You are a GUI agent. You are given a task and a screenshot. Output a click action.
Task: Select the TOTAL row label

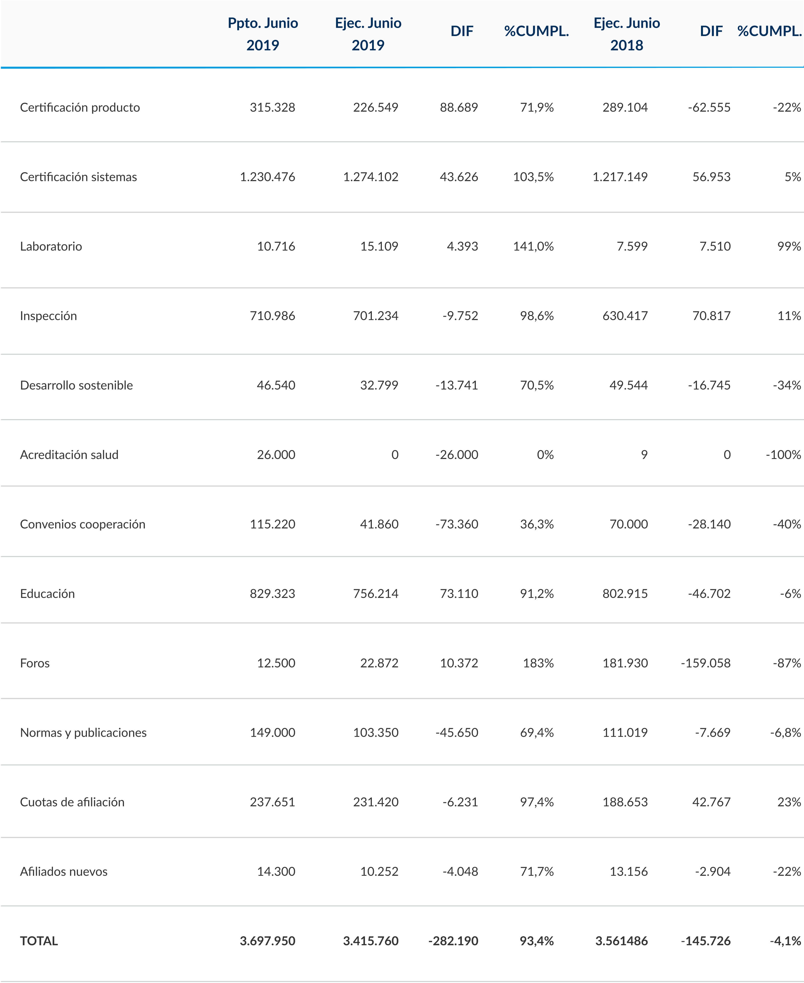click(39, 940)
